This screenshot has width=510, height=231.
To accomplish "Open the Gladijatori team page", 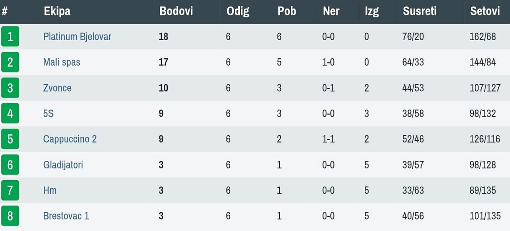I will click(x=63, y=165).
